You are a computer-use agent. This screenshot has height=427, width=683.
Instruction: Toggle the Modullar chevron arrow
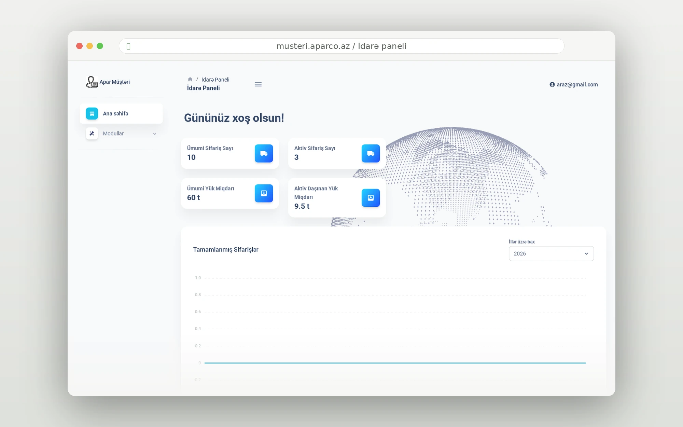pos(155,134)
